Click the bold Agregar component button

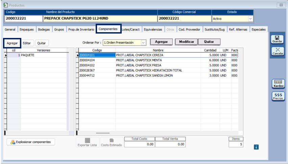tap(161, 42)
